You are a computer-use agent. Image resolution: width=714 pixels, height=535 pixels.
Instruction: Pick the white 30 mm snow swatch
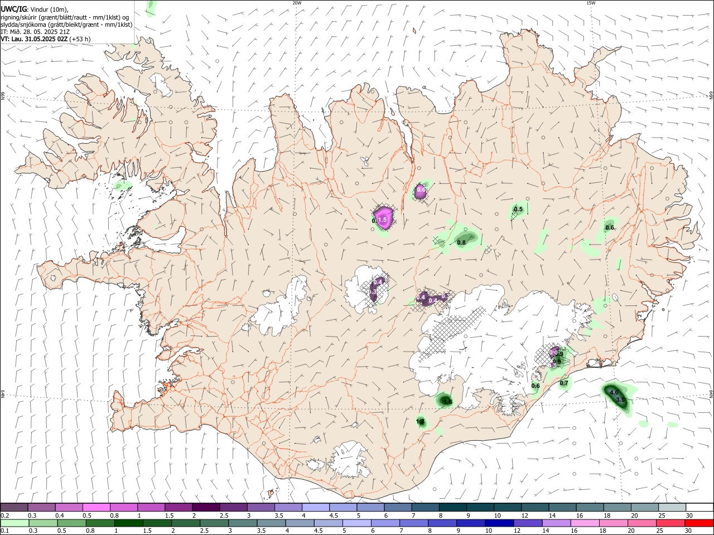click(x=699, y=508)
